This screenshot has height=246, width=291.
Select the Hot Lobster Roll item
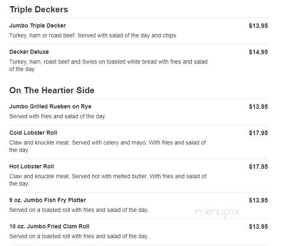point(32,166)
